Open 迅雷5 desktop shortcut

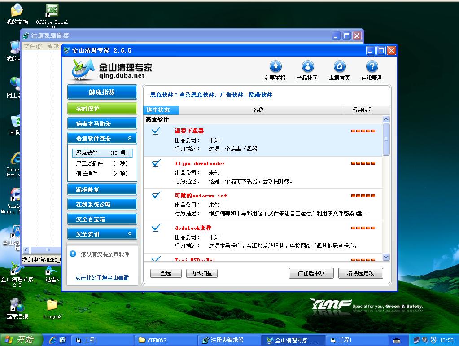(x=52, y=275)
